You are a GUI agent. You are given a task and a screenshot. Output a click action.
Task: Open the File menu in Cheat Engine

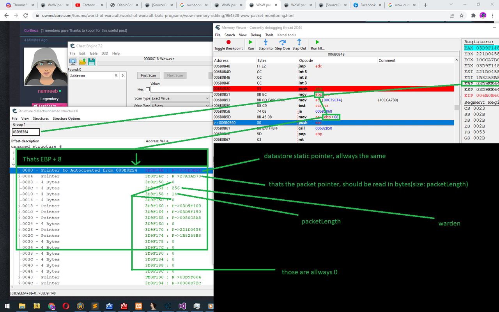click(73, 53)
